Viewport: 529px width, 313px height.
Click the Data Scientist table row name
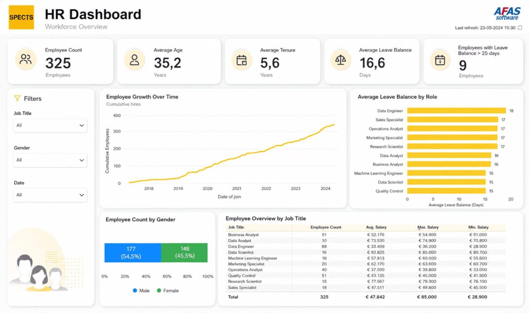tap(240, 252)
